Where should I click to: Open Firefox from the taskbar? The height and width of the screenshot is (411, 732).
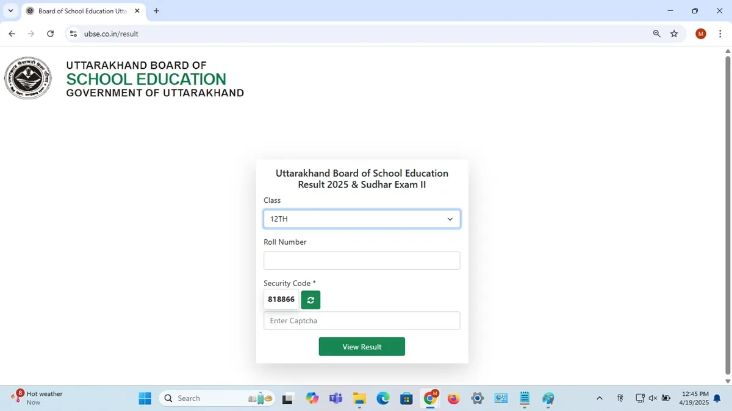(x=453, y=398)
